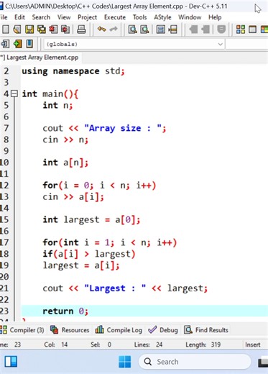This screenshot has height=374, width=268.
Task: Click the Close All files icon
Action: (65, 29)
